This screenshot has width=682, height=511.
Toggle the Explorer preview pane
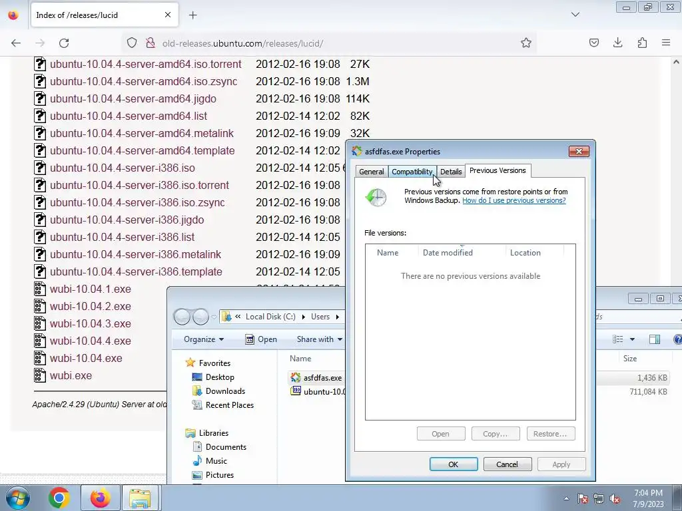654,339
